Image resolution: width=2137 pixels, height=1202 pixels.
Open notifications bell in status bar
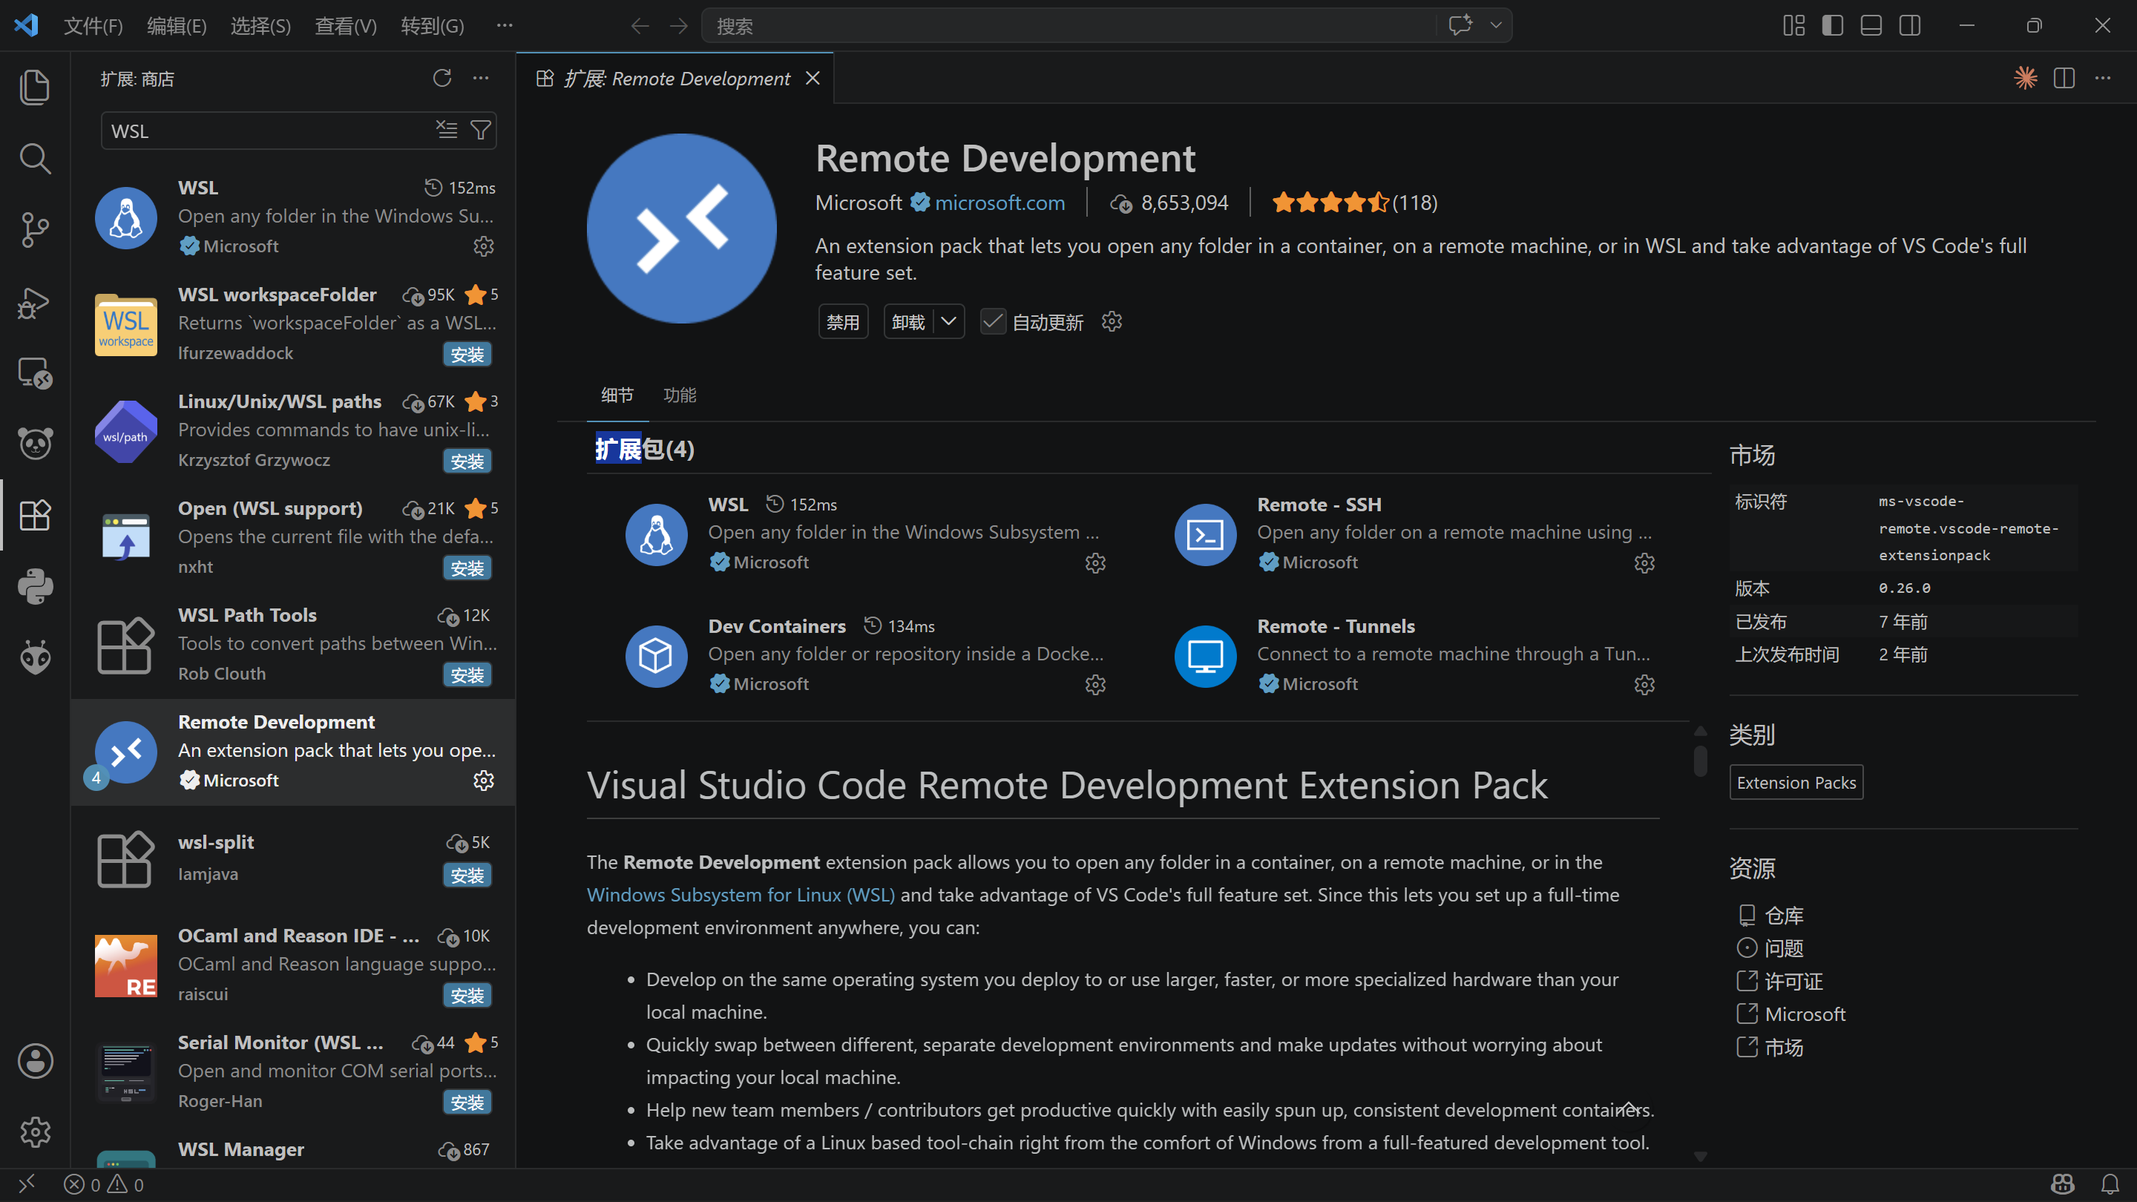[x=2110, y=1183]
